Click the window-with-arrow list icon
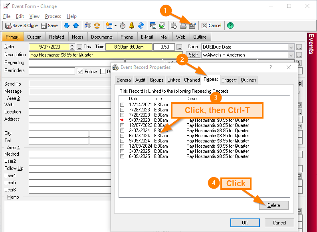The image size is (317, 232). pyautogui.click(x=153, y=25)
